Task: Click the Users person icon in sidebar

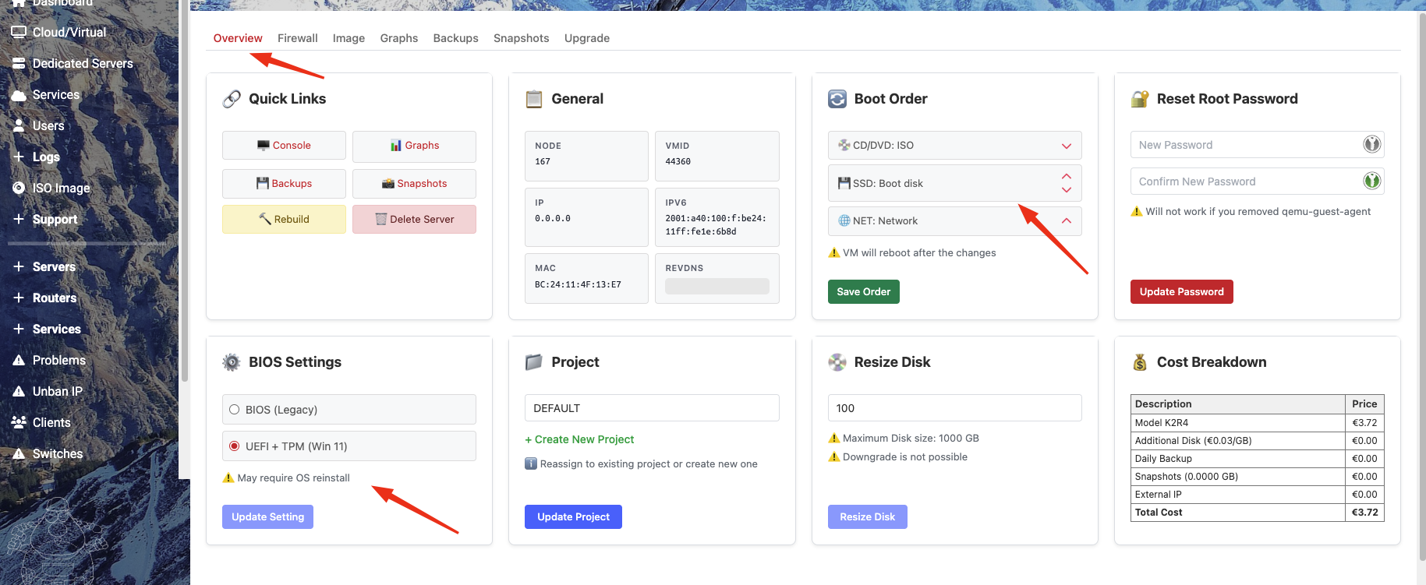Action: click(x=19, y=125)
